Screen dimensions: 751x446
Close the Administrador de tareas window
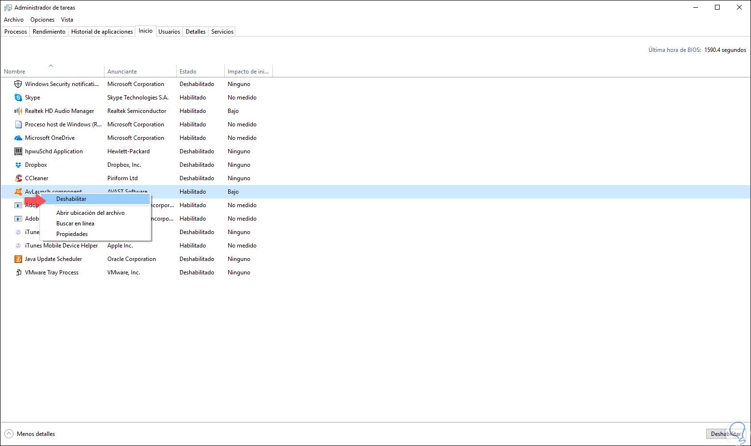tap(739, 7)
